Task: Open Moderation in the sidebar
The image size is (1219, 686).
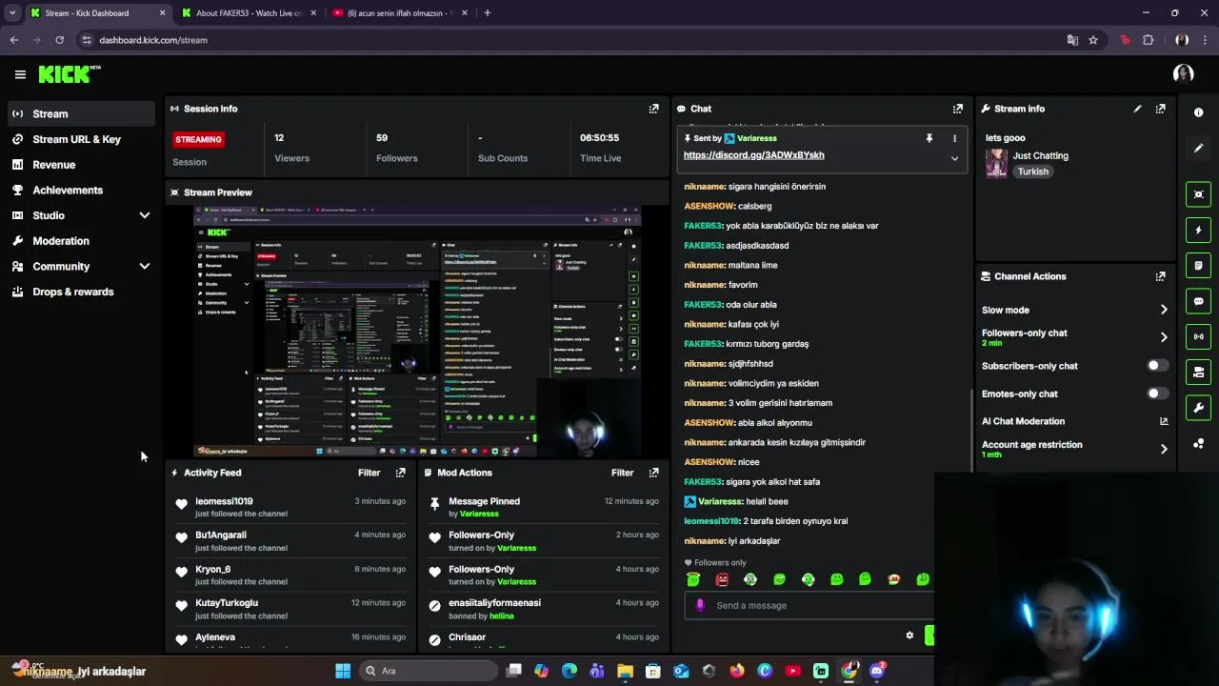Action: coord(81,241)
